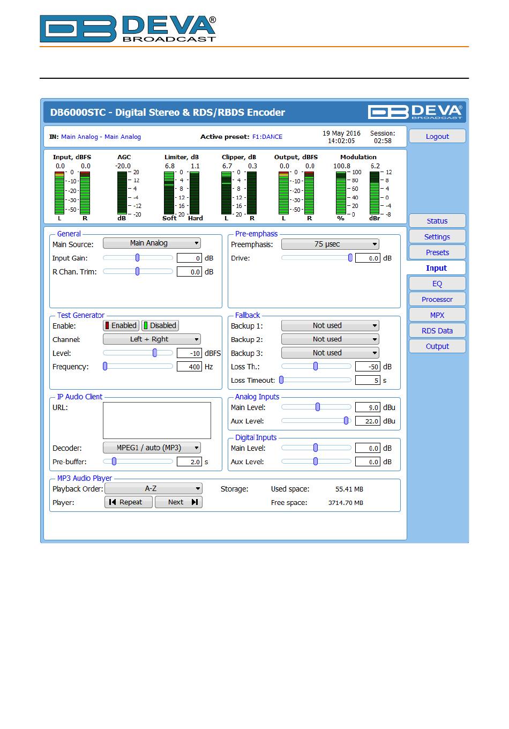
Task: Click the Loss Timeout seconds field
Action: pos(368,381)
